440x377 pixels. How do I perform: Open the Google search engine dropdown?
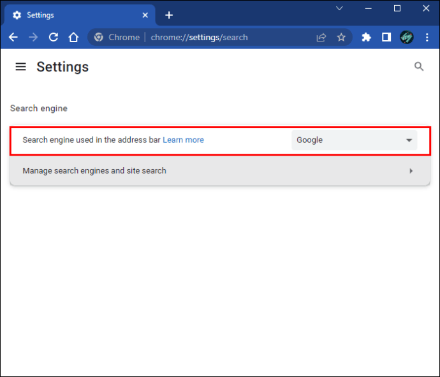354,140
